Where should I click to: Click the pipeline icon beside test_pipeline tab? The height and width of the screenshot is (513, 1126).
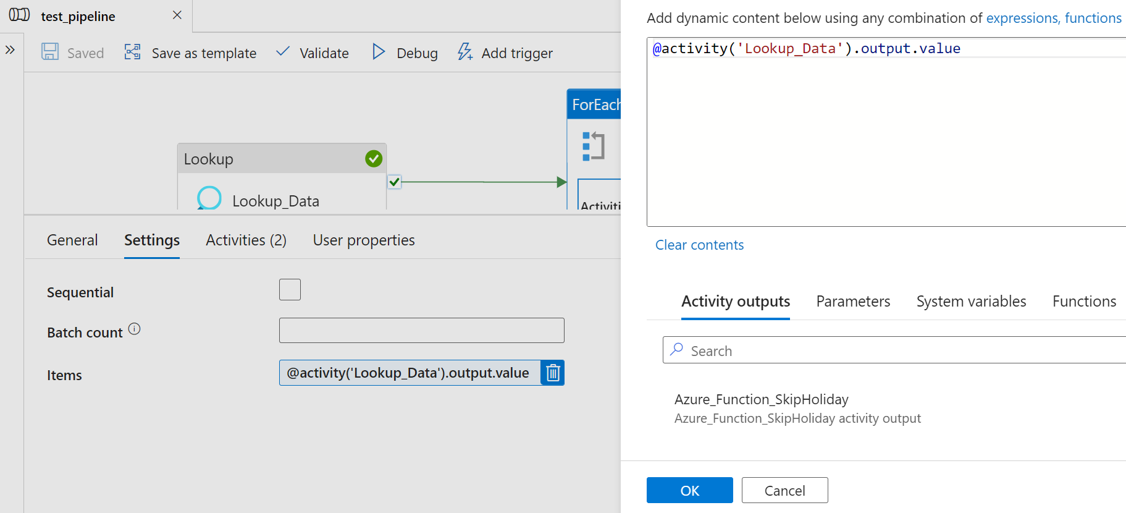click(x=19, y=15)
